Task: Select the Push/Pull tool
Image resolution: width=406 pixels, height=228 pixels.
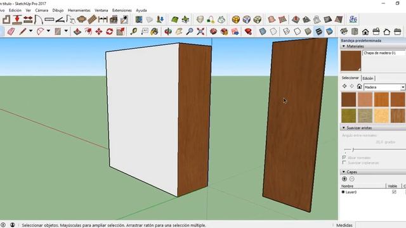Action: [x=77, y=32]
